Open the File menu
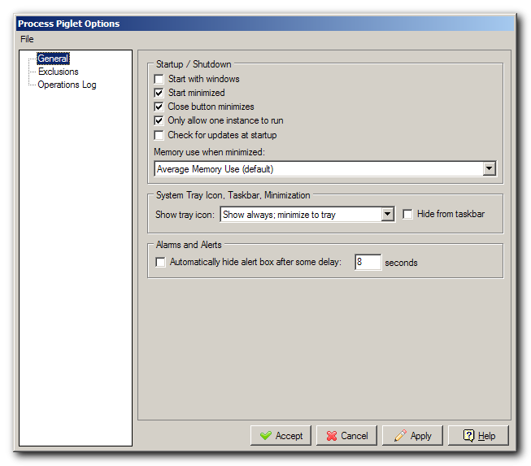This screenshot has width=531, height=466. tap(27, 39)
